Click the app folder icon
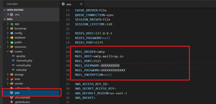Screen dimensions: 216x104 coord(12,24)
